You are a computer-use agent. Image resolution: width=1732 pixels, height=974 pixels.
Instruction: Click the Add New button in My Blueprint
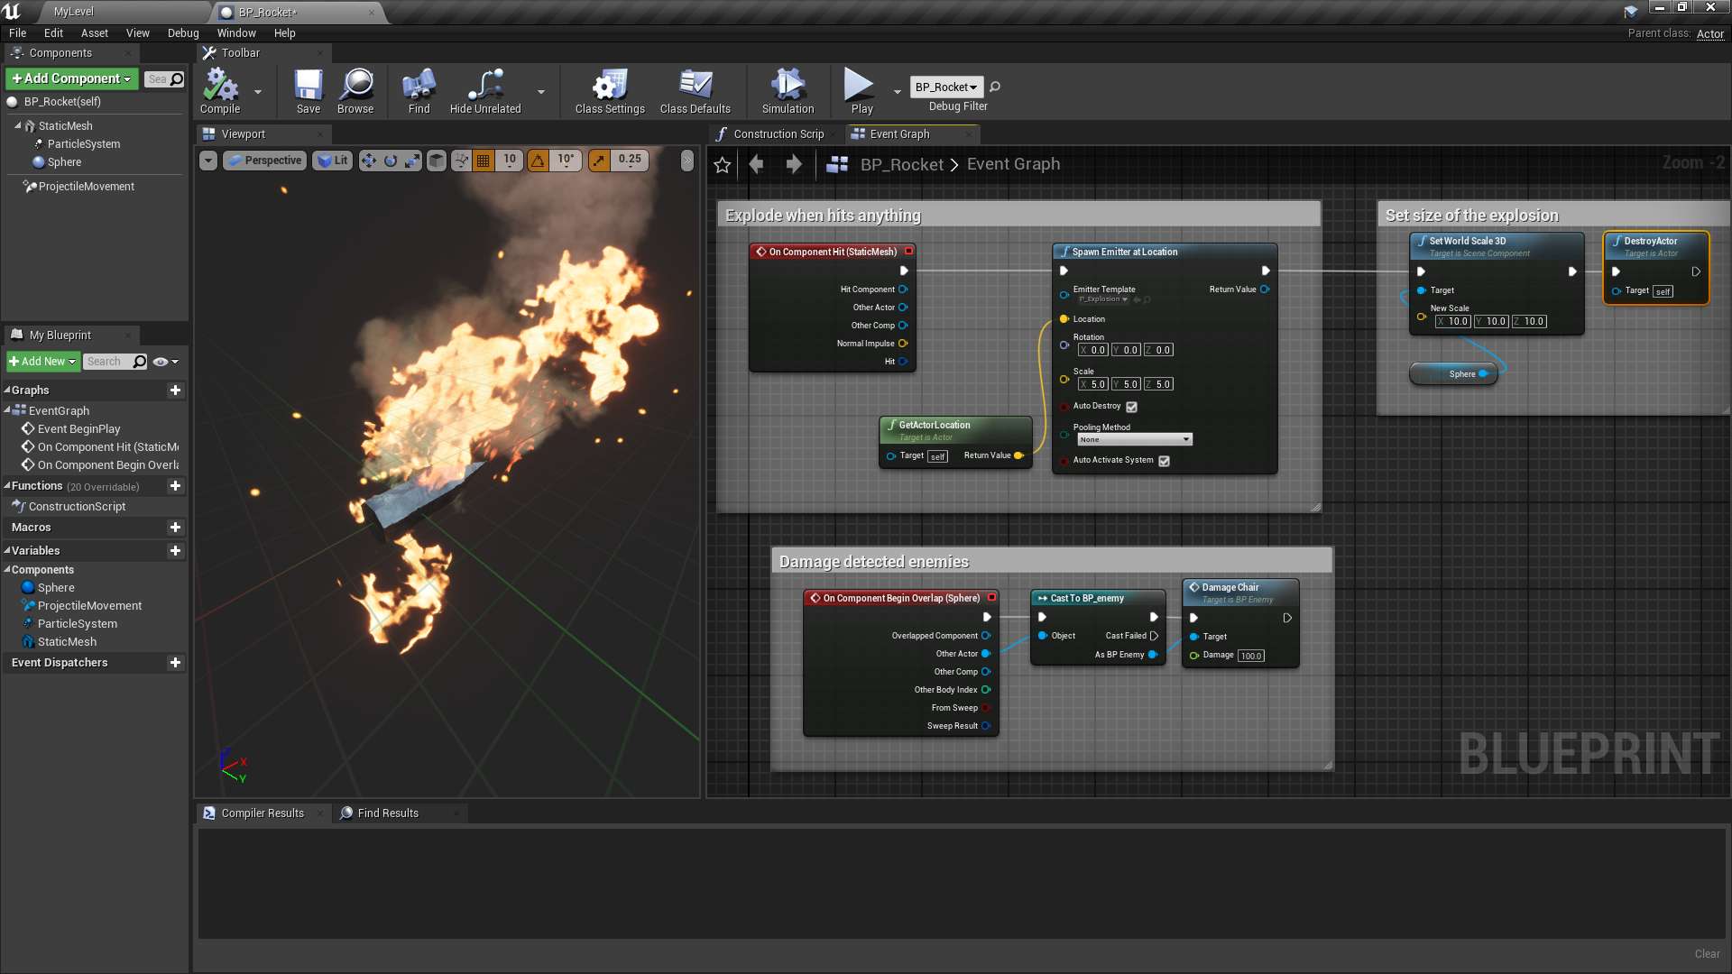tap(41, 361)
